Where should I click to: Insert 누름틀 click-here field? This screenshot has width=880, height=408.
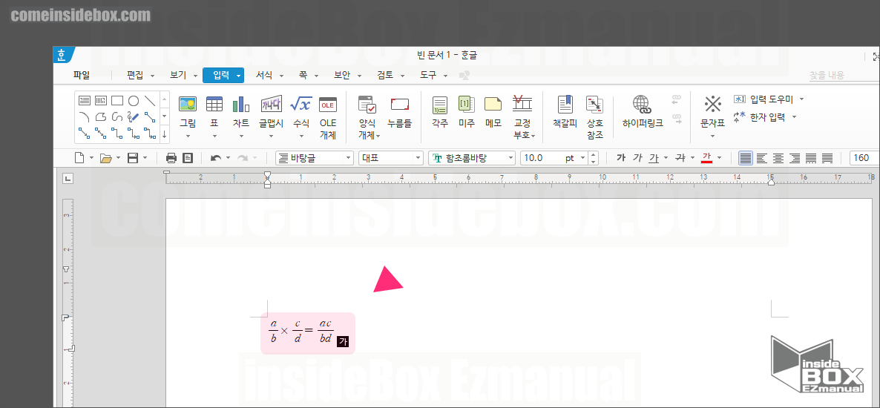[x=400, y=112]
